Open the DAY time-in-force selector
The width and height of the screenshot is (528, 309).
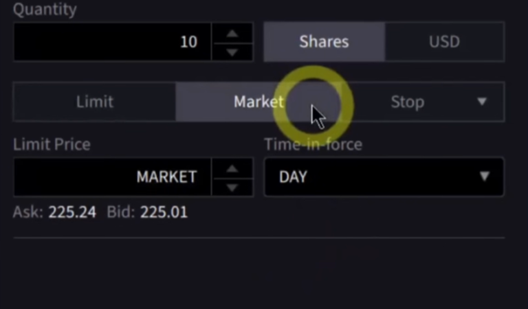(x=371, y=176)
